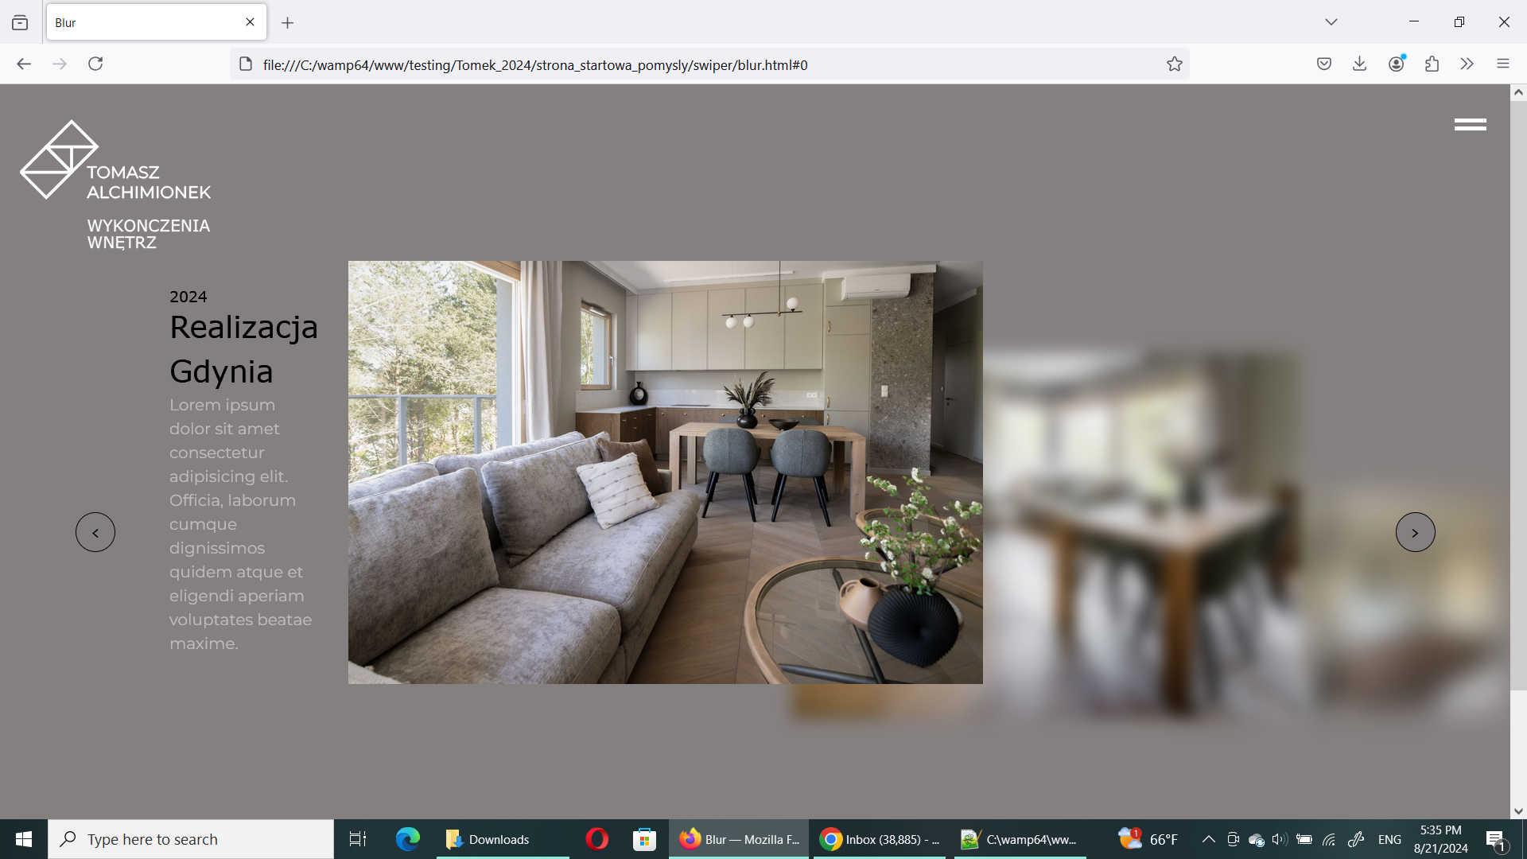
Task: Click the Save to Pocket icon
Action: [1323, 64]
